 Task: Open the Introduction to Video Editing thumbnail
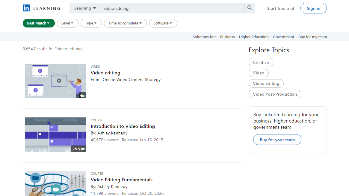point(55,134)
